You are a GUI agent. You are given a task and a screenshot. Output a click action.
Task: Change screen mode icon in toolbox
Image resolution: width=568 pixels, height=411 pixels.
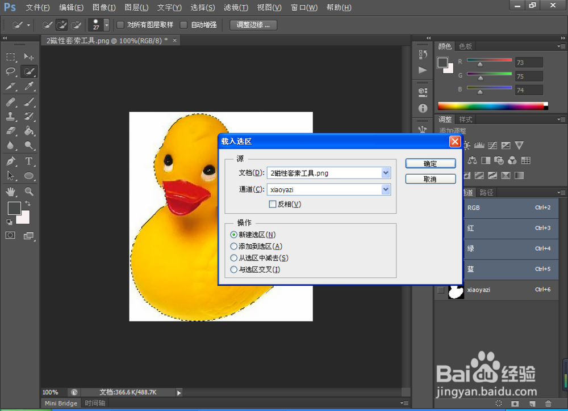coord(28,236)
